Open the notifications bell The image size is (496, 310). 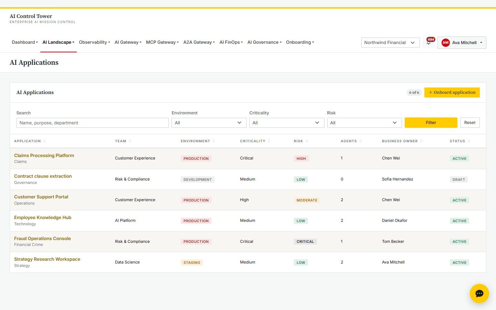click(428, 42)
